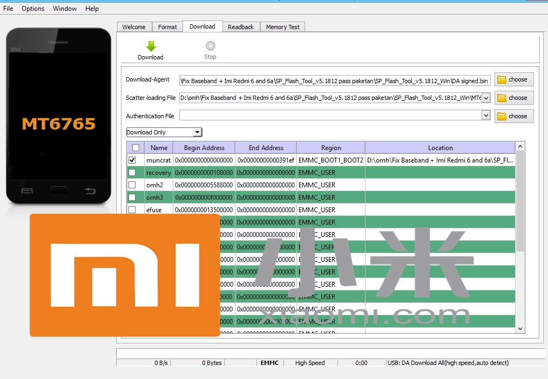
Task: Click the Region column header
Action: tap(331, 147)
